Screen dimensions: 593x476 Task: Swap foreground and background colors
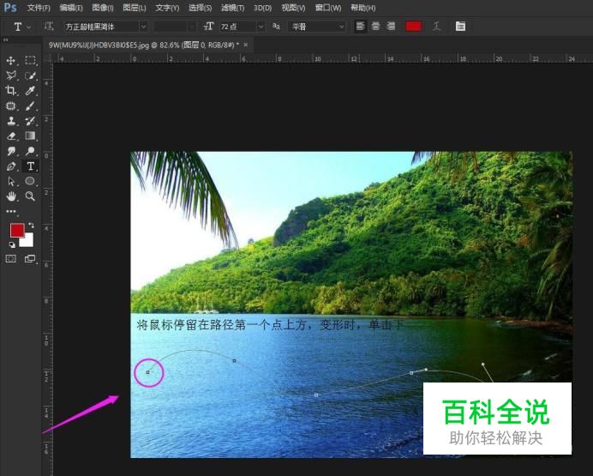click(31, 226)
